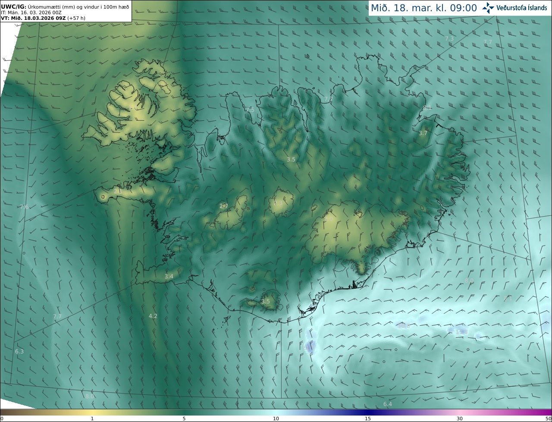Click the 3.4 value label on the map
552x422 pixels.
point(169,276)
